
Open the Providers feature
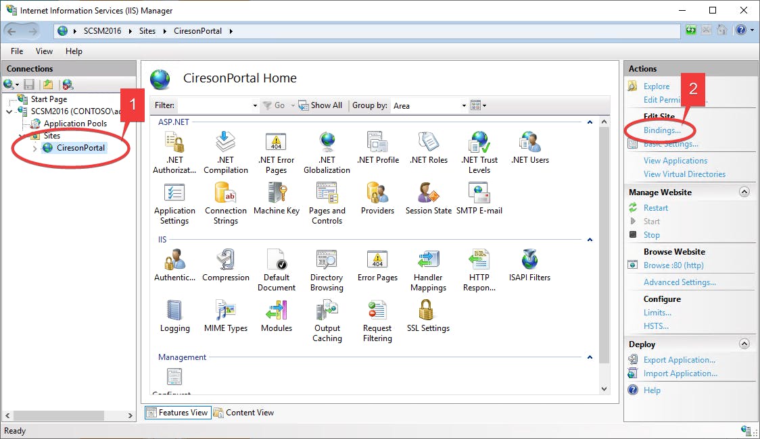tap(377, 199)
